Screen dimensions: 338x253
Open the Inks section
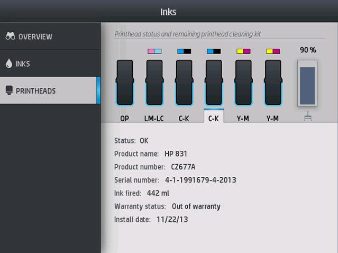(x=50, y=64)
